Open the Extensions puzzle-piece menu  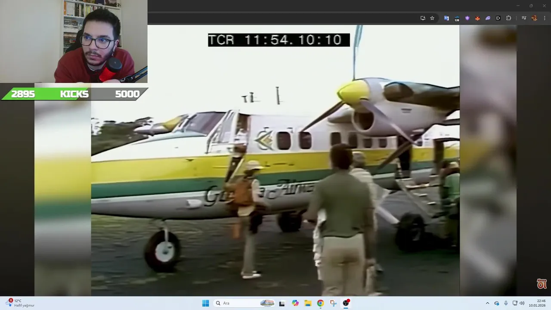[508, 18]
